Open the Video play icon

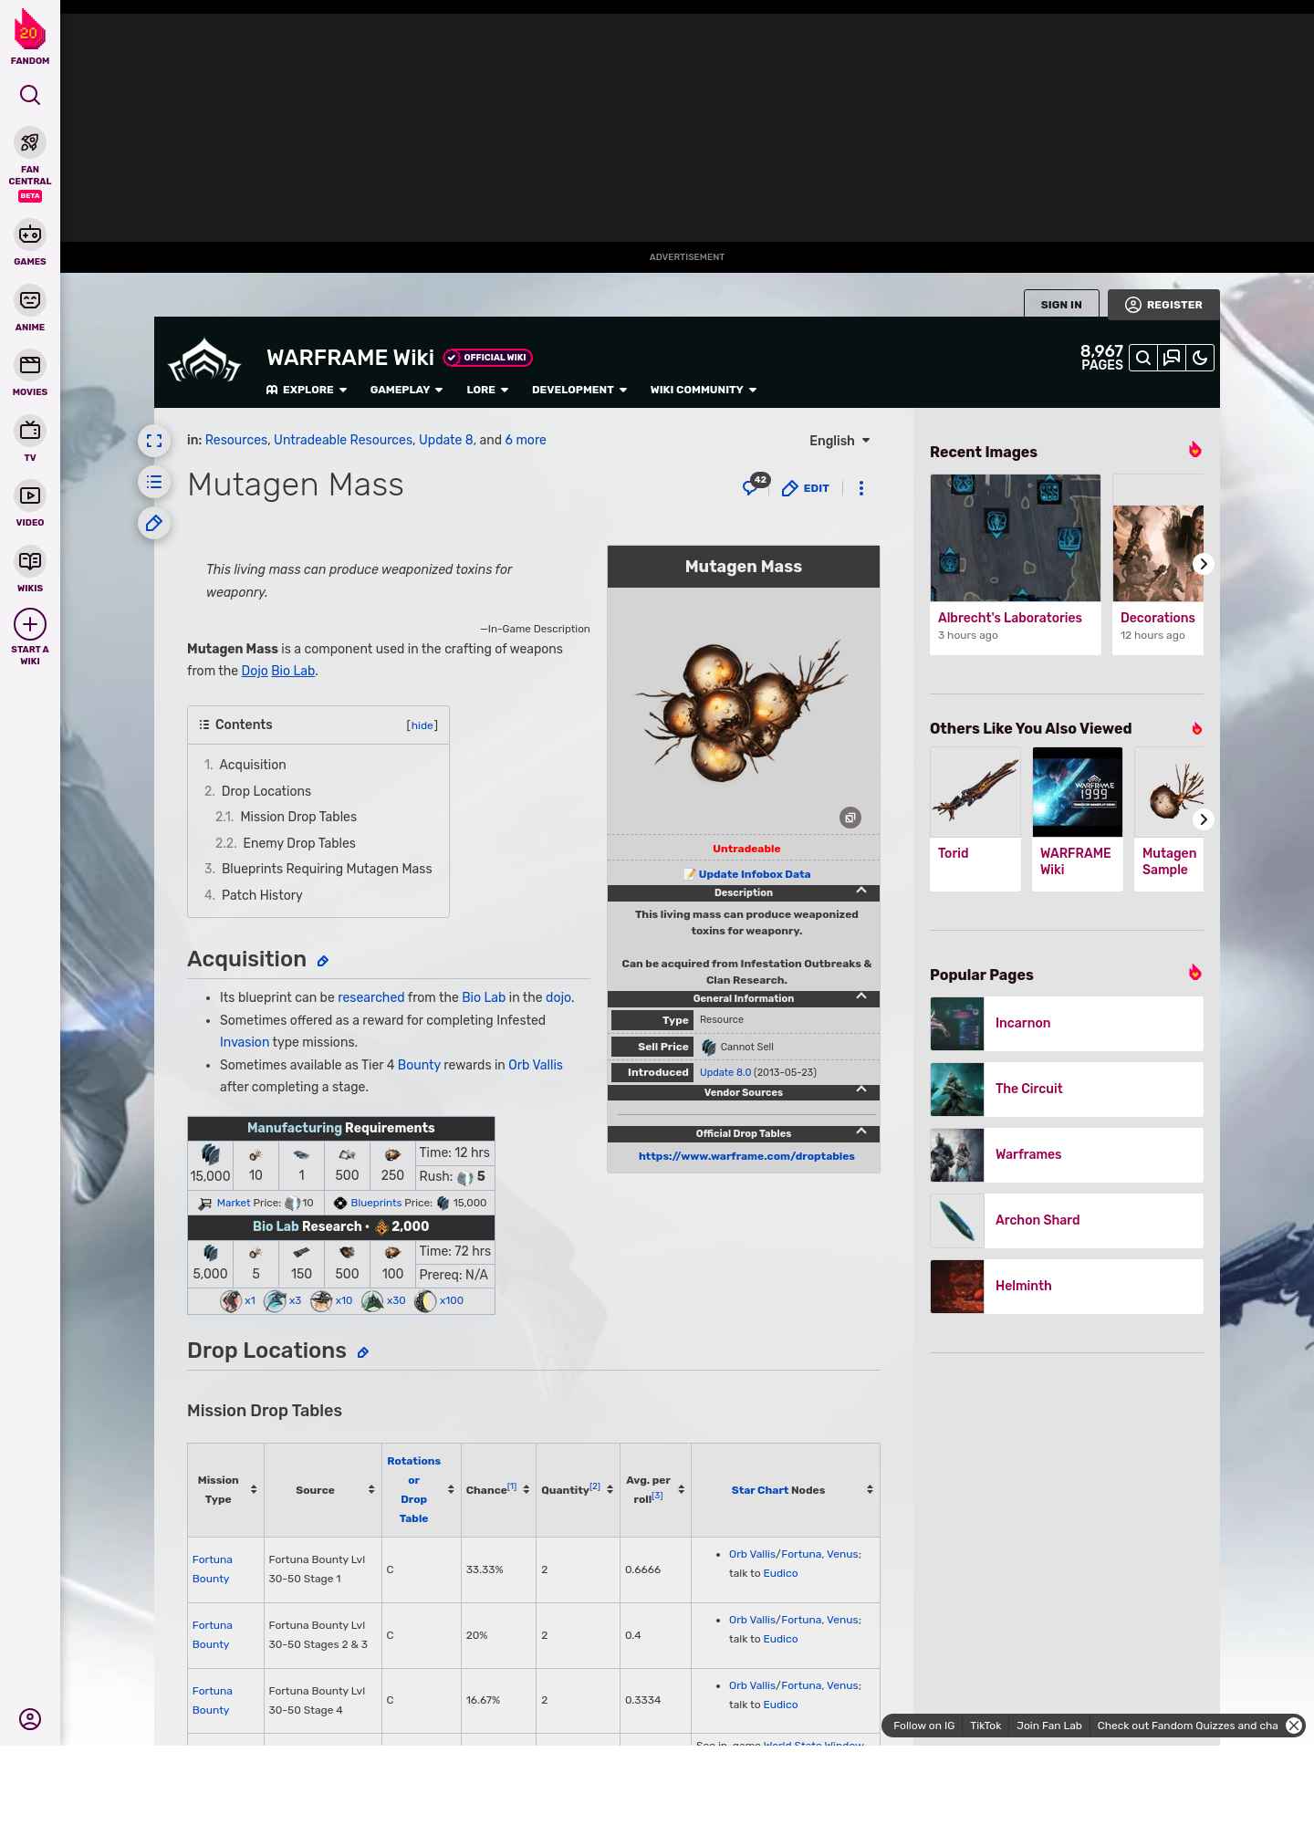30,495
